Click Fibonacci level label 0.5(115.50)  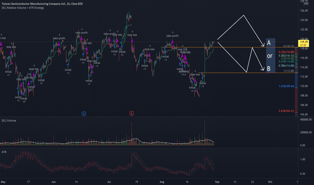click(x=288, y=59)
